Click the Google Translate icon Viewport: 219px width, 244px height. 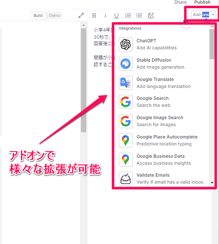pos(126,83)
